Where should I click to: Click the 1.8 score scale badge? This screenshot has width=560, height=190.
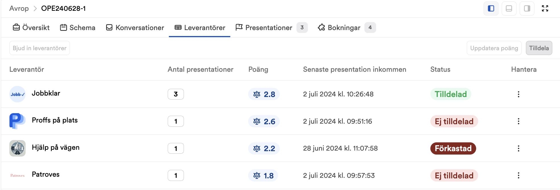(x=263, y=176)
